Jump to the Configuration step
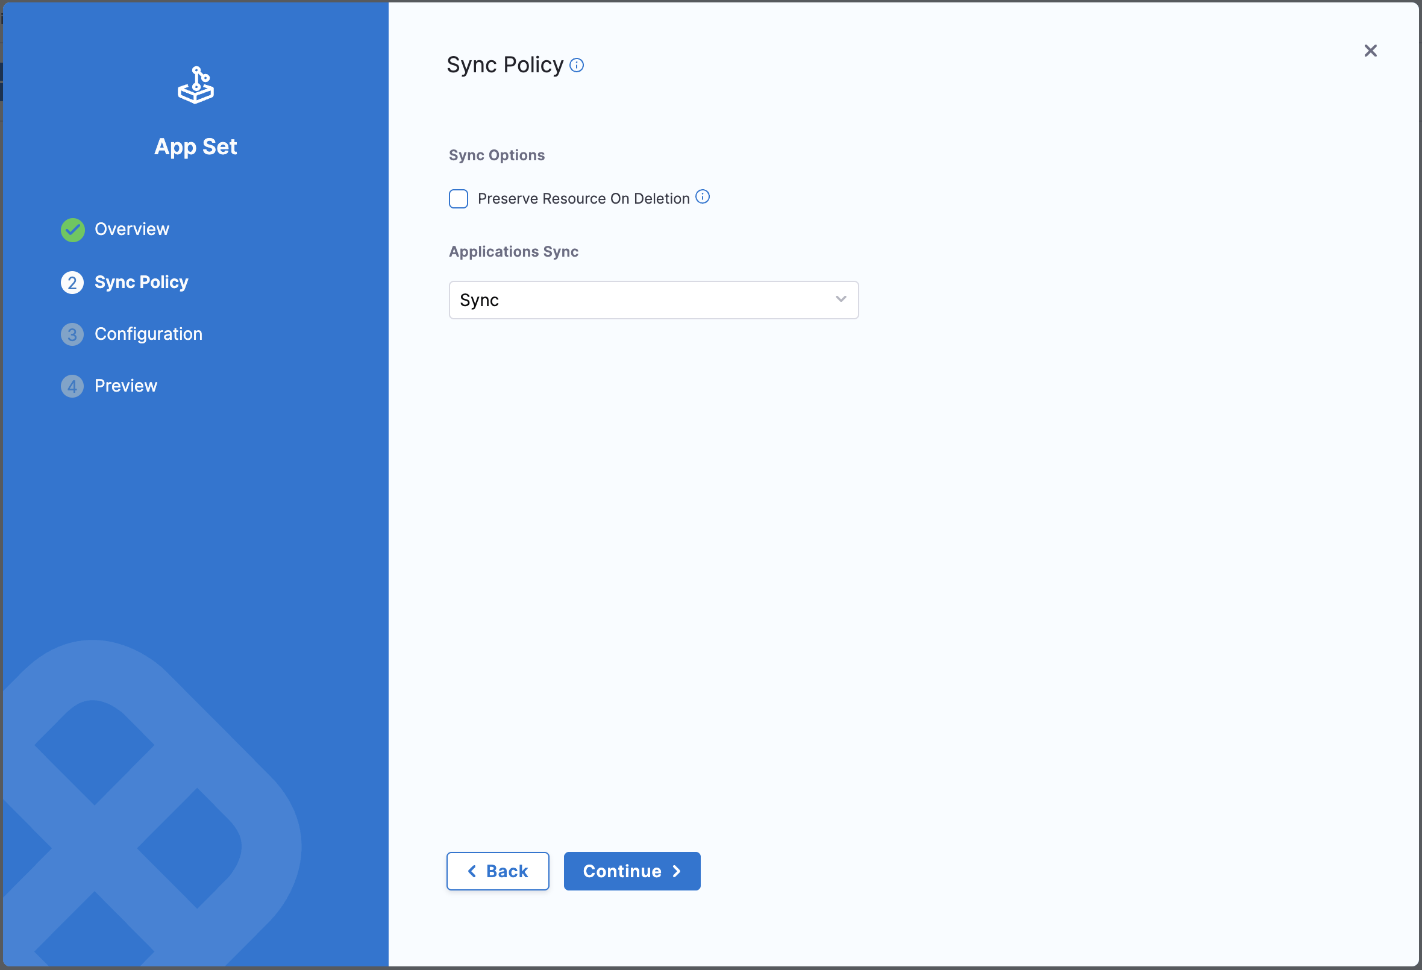This screenshot has height=970, width=1422. pyautogui.click(x=148, y=334)
